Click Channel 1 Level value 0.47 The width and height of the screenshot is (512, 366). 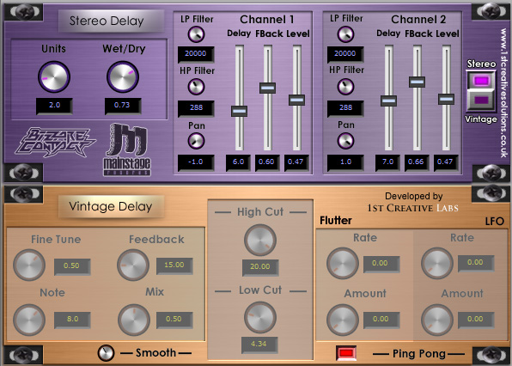(296, 162)
